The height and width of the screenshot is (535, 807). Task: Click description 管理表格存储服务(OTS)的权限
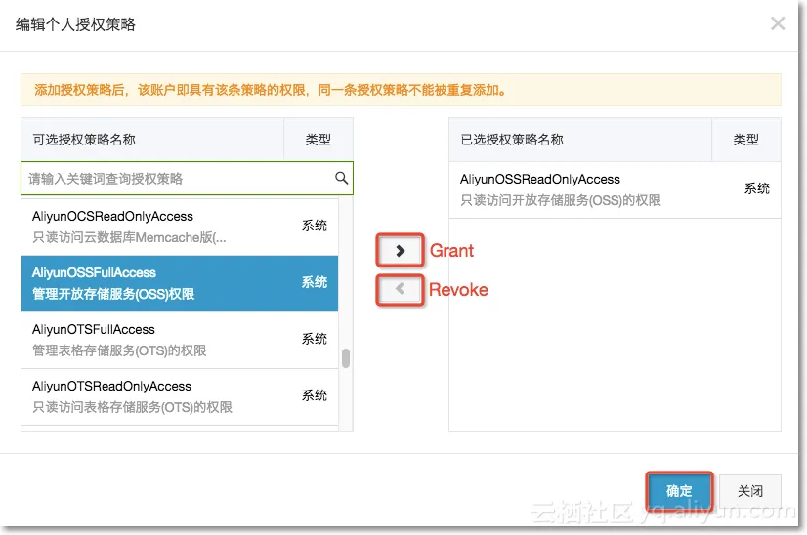click(119, 350)
